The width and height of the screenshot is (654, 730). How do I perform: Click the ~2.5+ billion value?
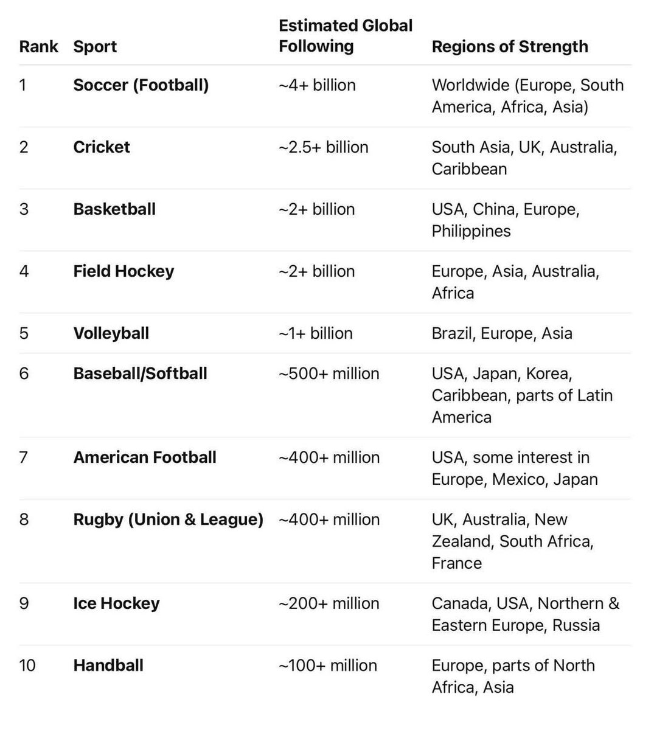point(324,147)
